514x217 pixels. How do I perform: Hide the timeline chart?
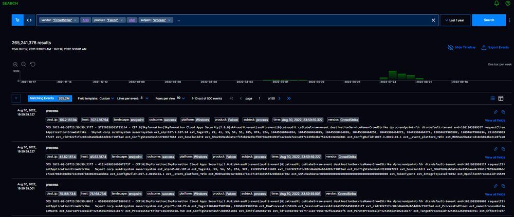pyautogui.click(x=462, y=48)
